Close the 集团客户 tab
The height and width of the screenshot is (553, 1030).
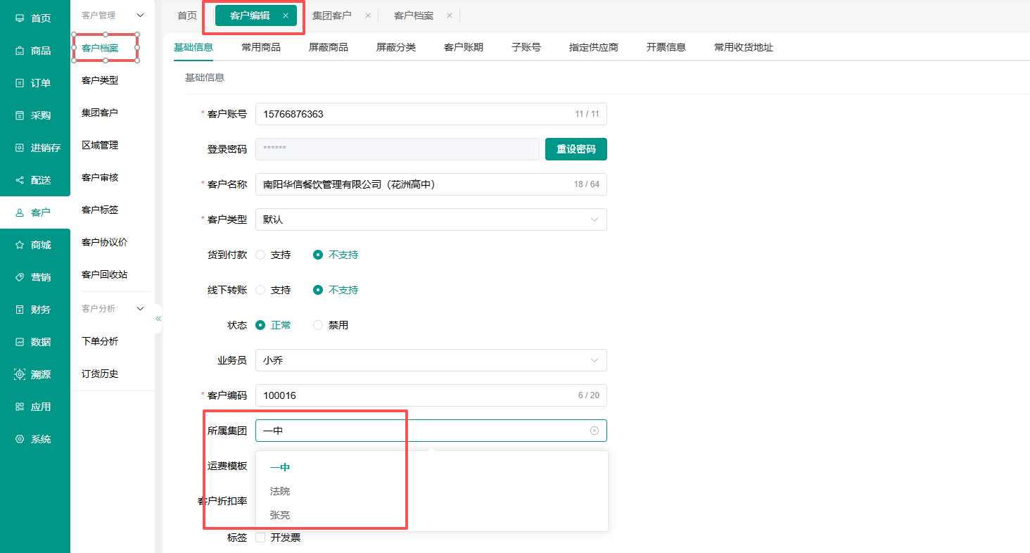(x=367, y=15)
